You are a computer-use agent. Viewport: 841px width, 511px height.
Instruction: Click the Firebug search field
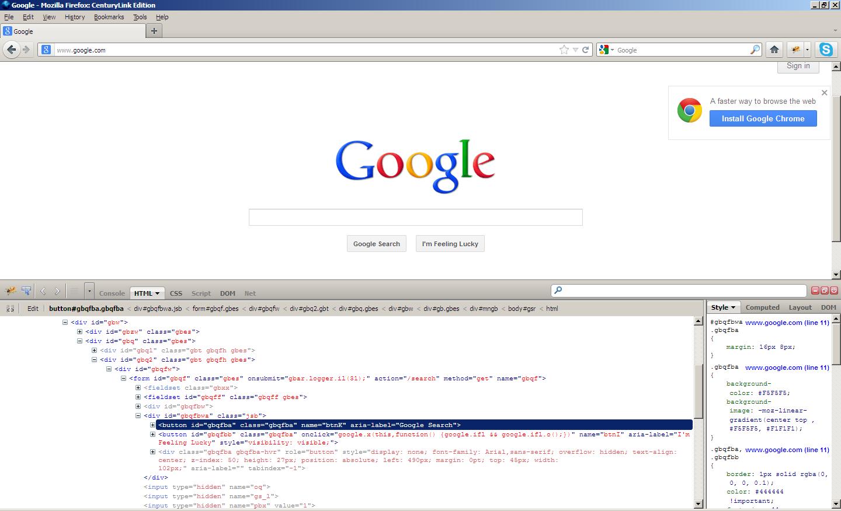[x=679, y=290]
